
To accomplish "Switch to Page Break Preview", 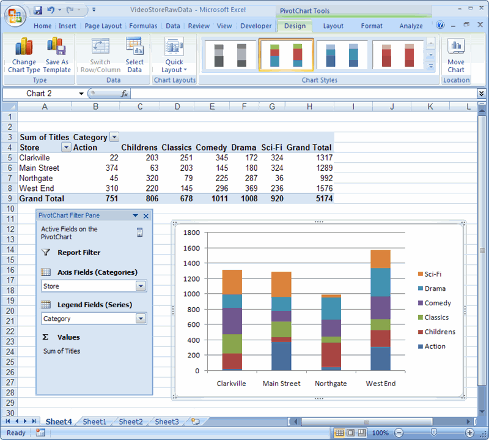I will [362, 433].
